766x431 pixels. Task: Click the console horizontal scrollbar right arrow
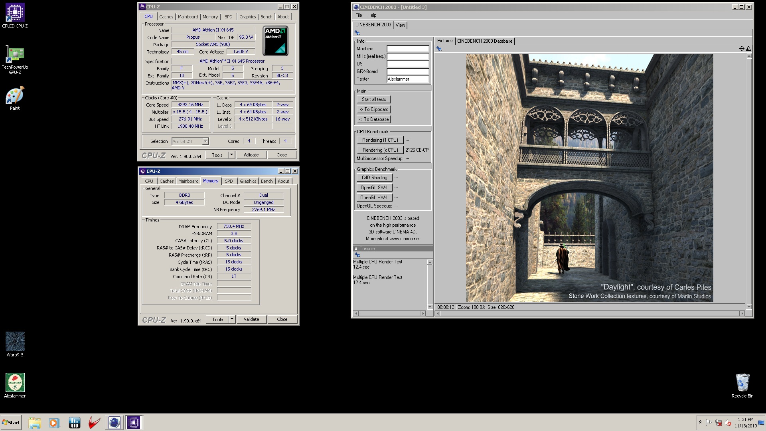[x=423, y=313]
